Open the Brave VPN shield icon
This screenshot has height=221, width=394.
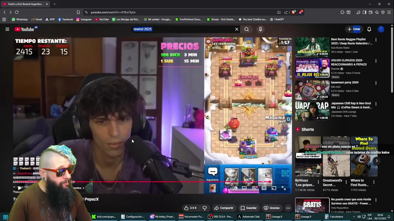pyautogui.click(x=383, y=12)
